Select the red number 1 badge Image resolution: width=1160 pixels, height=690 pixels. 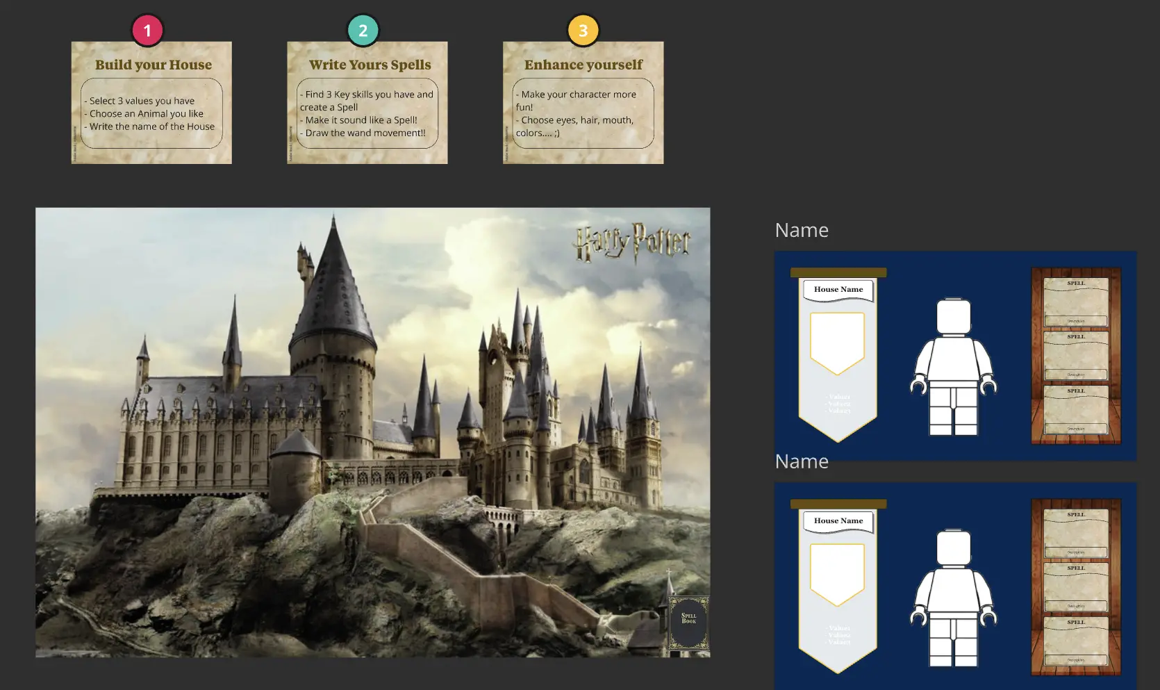[147, 31]
